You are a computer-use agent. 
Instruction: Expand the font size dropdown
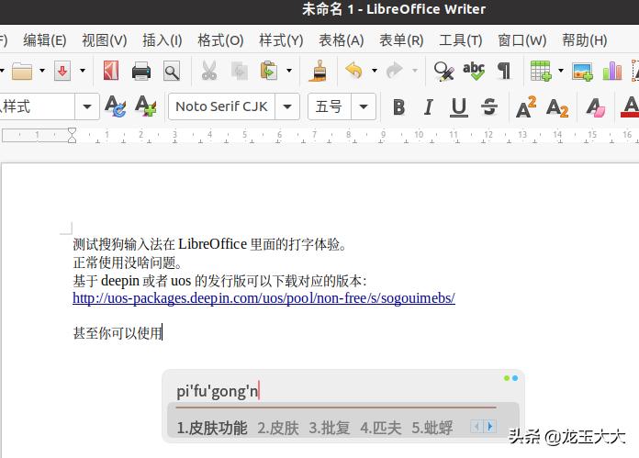[x=364, y=106]
